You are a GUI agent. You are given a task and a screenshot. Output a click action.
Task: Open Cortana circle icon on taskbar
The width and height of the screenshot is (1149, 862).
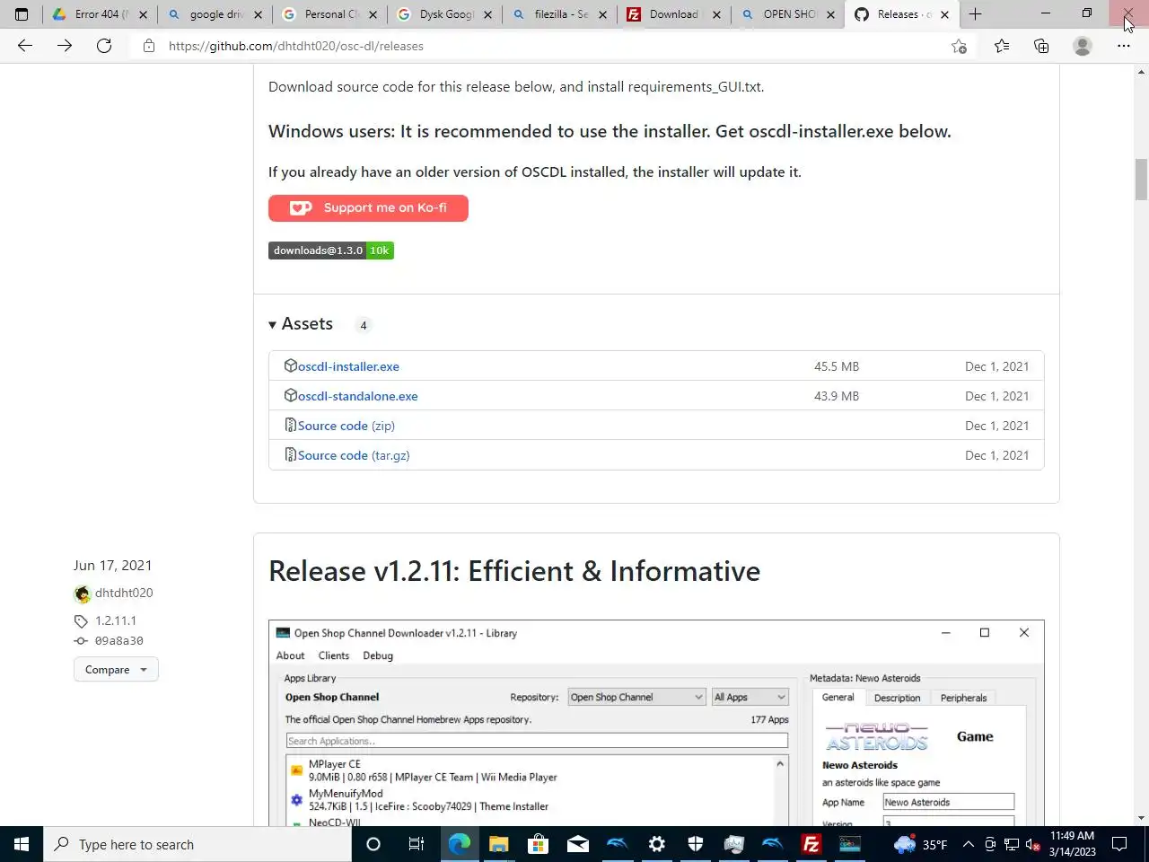pyautogui.click(x=373, y=844)
